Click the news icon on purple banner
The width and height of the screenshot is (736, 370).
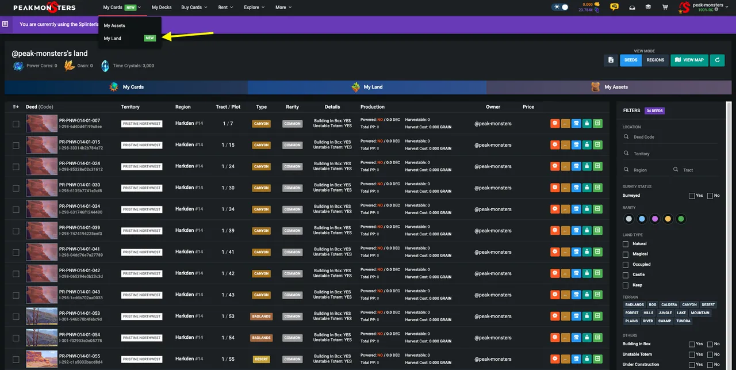tap(5, 24)
